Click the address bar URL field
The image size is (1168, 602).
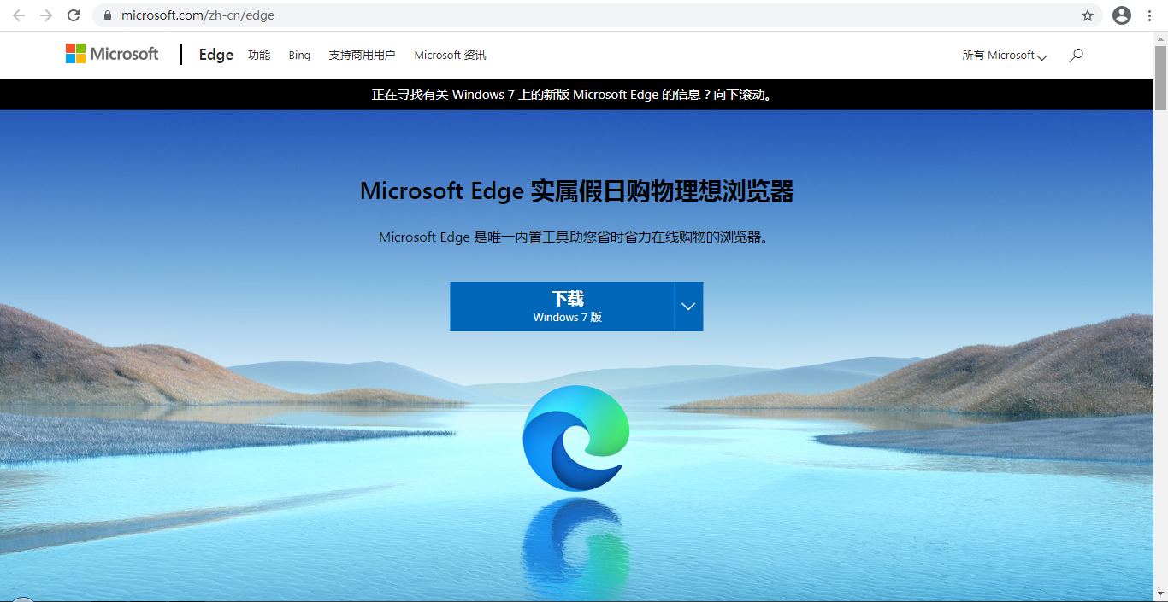pos(599,15)
